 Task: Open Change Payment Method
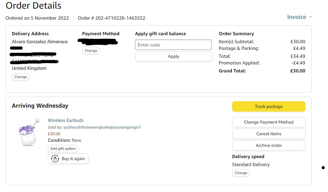click(268, 122)
